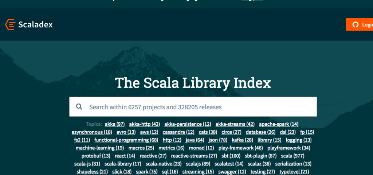Filter by serialization (13) topic
The height and width of the screenshot is (175, 373).
tap(293, 164)
